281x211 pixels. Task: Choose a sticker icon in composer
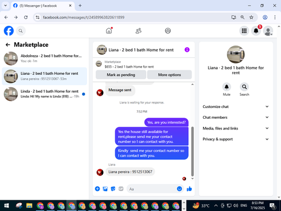click(x=113, y=188)
